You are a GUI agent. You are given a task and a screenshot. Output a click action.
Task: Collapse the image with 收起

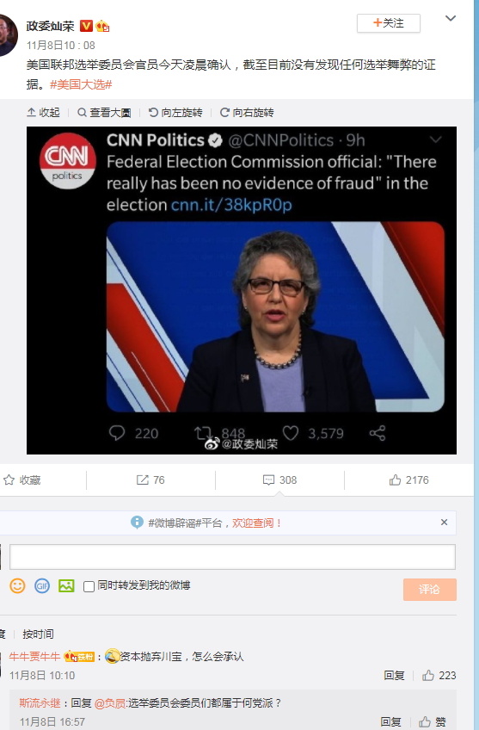43,112
